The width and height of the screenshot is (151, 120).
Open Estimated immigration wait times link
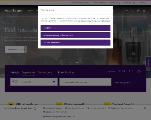click(59, 116)
